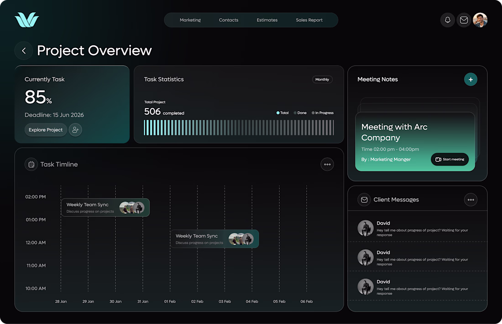This screenshot has height=324, width=502.
Task: Click the 11:00 AM time label
Action: click(36, 266)
